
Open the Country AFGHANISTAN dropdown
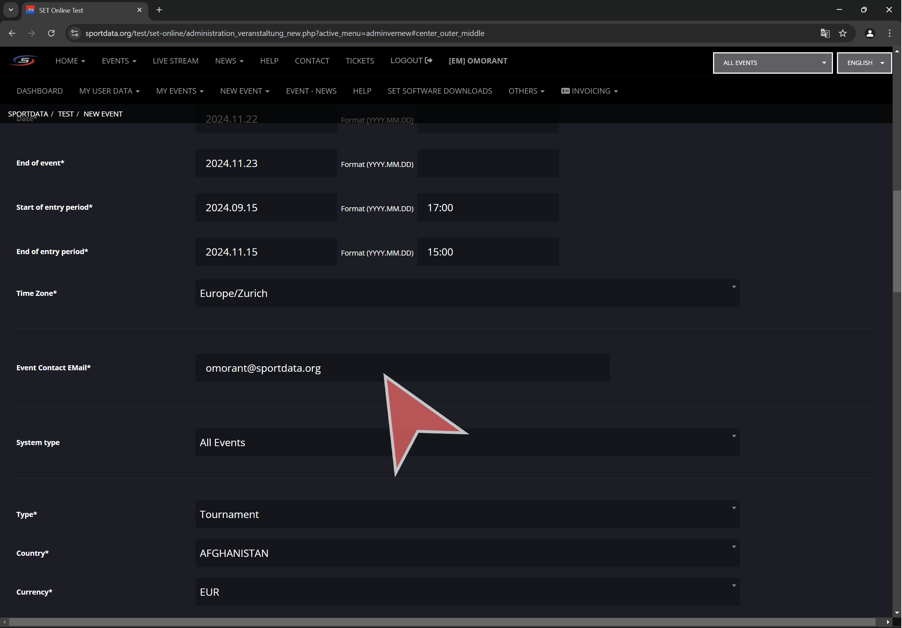[467, 553]
